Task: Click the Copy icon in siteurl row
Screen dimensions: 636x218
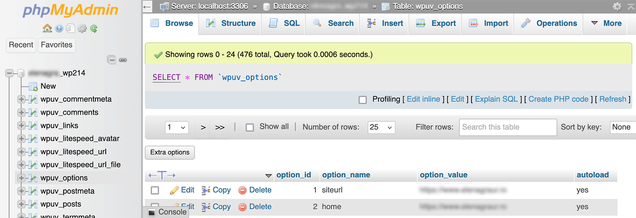Action: [x=206, y=190]
